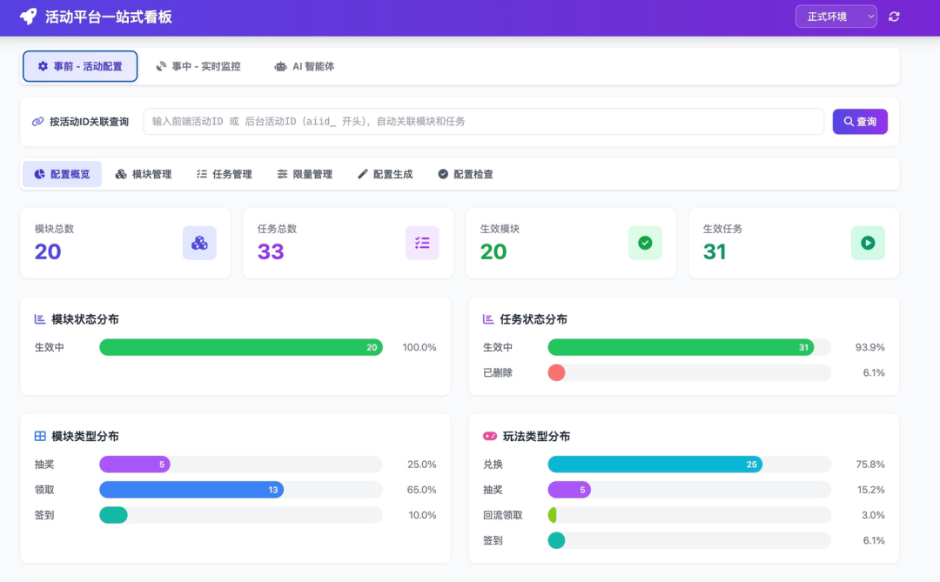The height and width of the screenshot is (582, 940).
Task: Click the 生效任务 value 31
Action: (715, 251)
